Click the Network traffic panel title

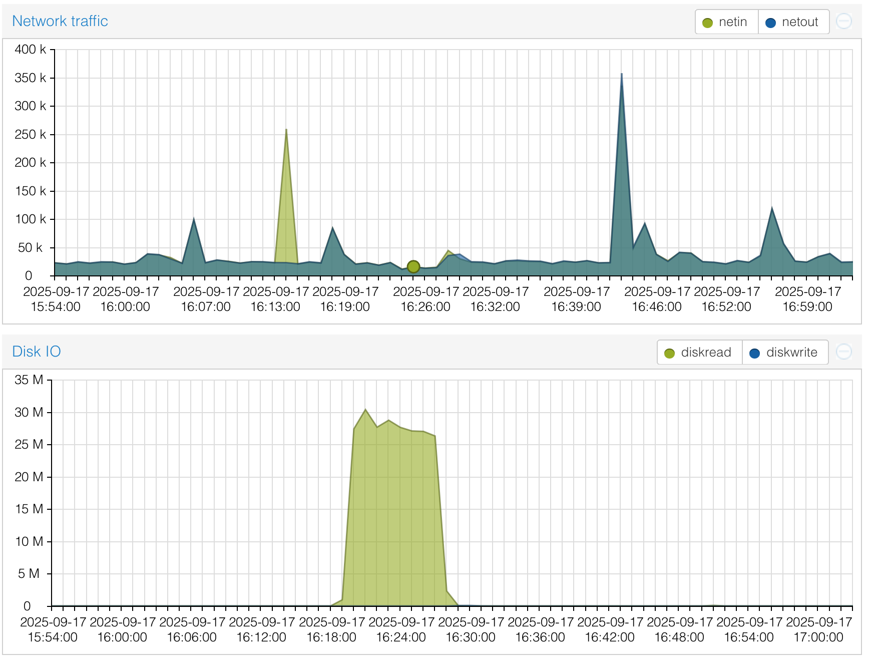coord(60,21)
